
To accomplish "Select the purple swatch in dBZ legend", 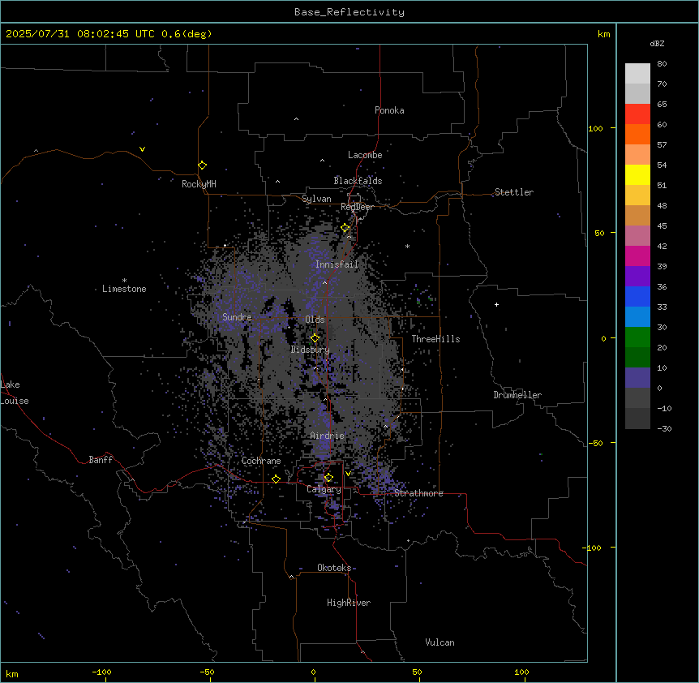I will coord(637,276).
